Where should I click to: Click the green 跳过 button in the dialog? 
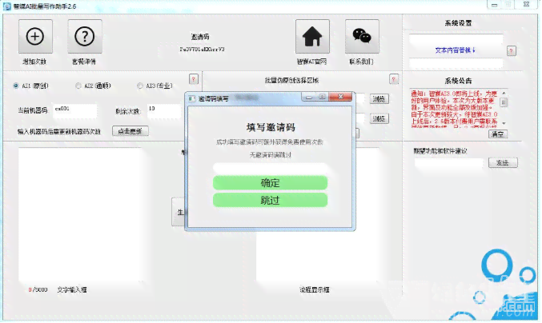click(x=270, y=200)
